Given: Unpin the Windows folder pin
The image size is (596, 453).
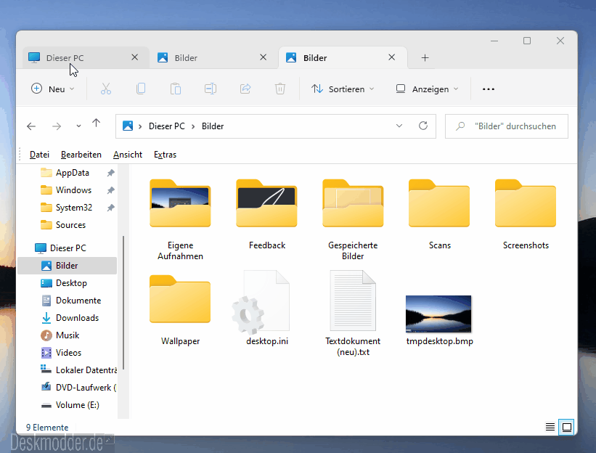Looking at the screenshot, I should point(110,190).
